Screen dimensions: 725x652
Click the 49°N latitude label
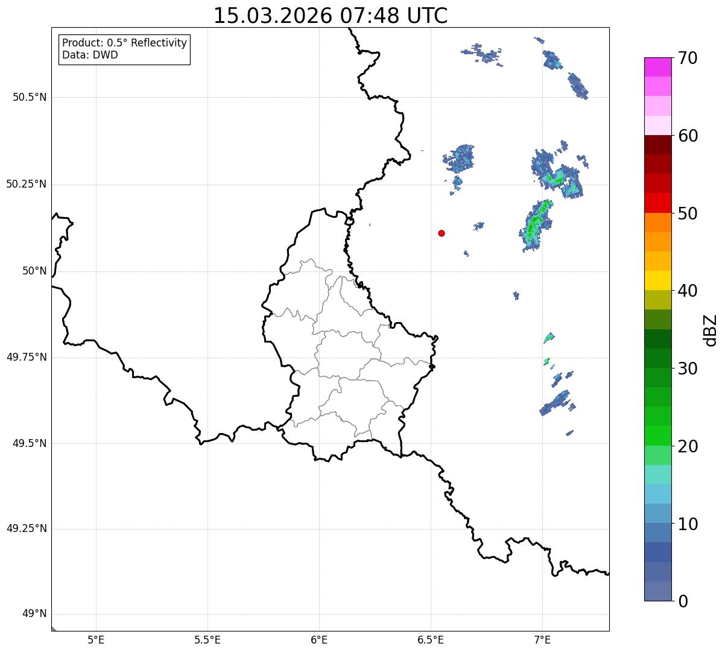coord(34,613)
